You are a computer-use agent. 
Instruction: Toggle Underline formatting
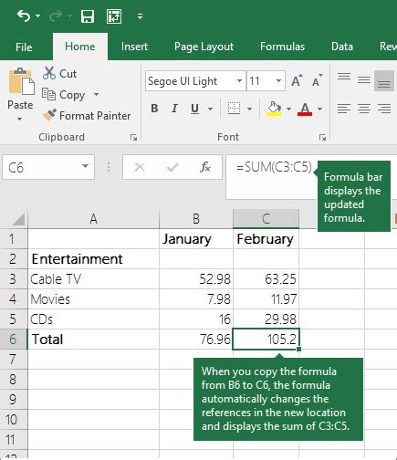point(194,109)
